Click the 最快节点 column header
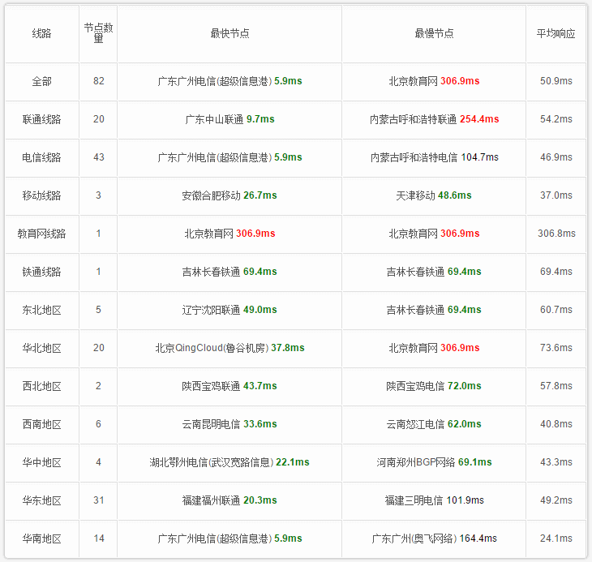This screenshot has height=562, width=592. (230, 34)
